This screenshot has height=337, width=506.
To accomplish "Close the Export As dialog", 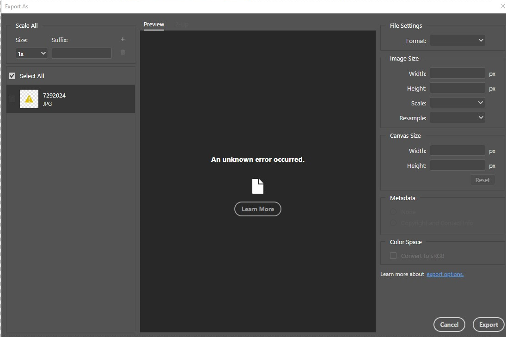I will pyautogui.click(x=502, y=6).
